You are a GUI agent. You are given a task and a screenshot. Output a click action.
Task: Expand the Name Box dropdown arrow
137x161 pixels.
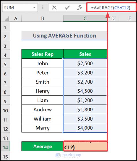tap(34, 8)
